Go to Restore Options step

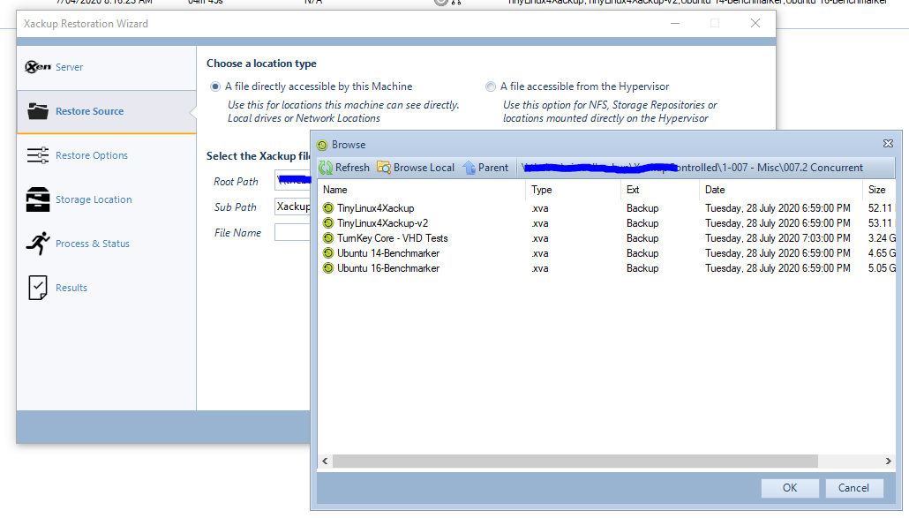pyautogui.click(x=92, y=155)
